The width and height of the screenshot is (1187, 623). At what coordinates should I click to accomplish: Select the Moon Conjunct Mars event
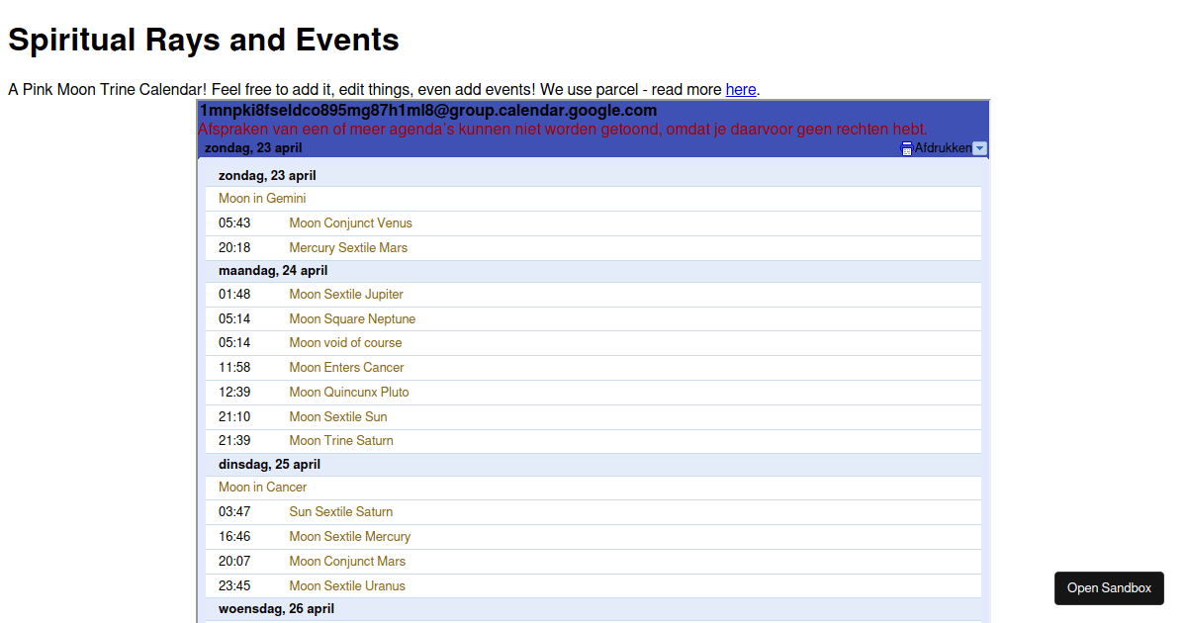pyautogui.click(x=347, y=561)
